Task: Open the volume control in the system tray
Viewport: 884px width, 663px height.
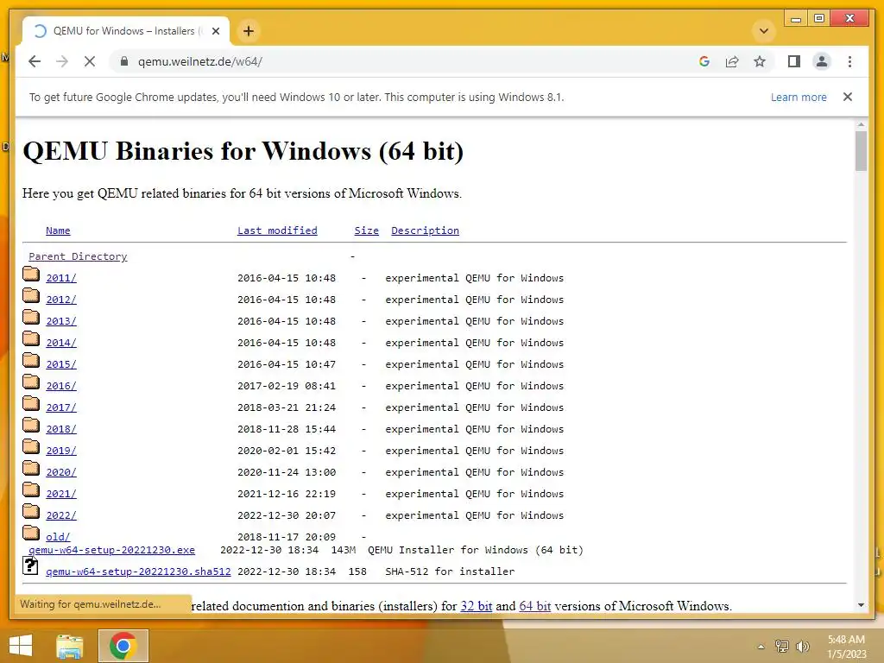Action: [803, 646]
